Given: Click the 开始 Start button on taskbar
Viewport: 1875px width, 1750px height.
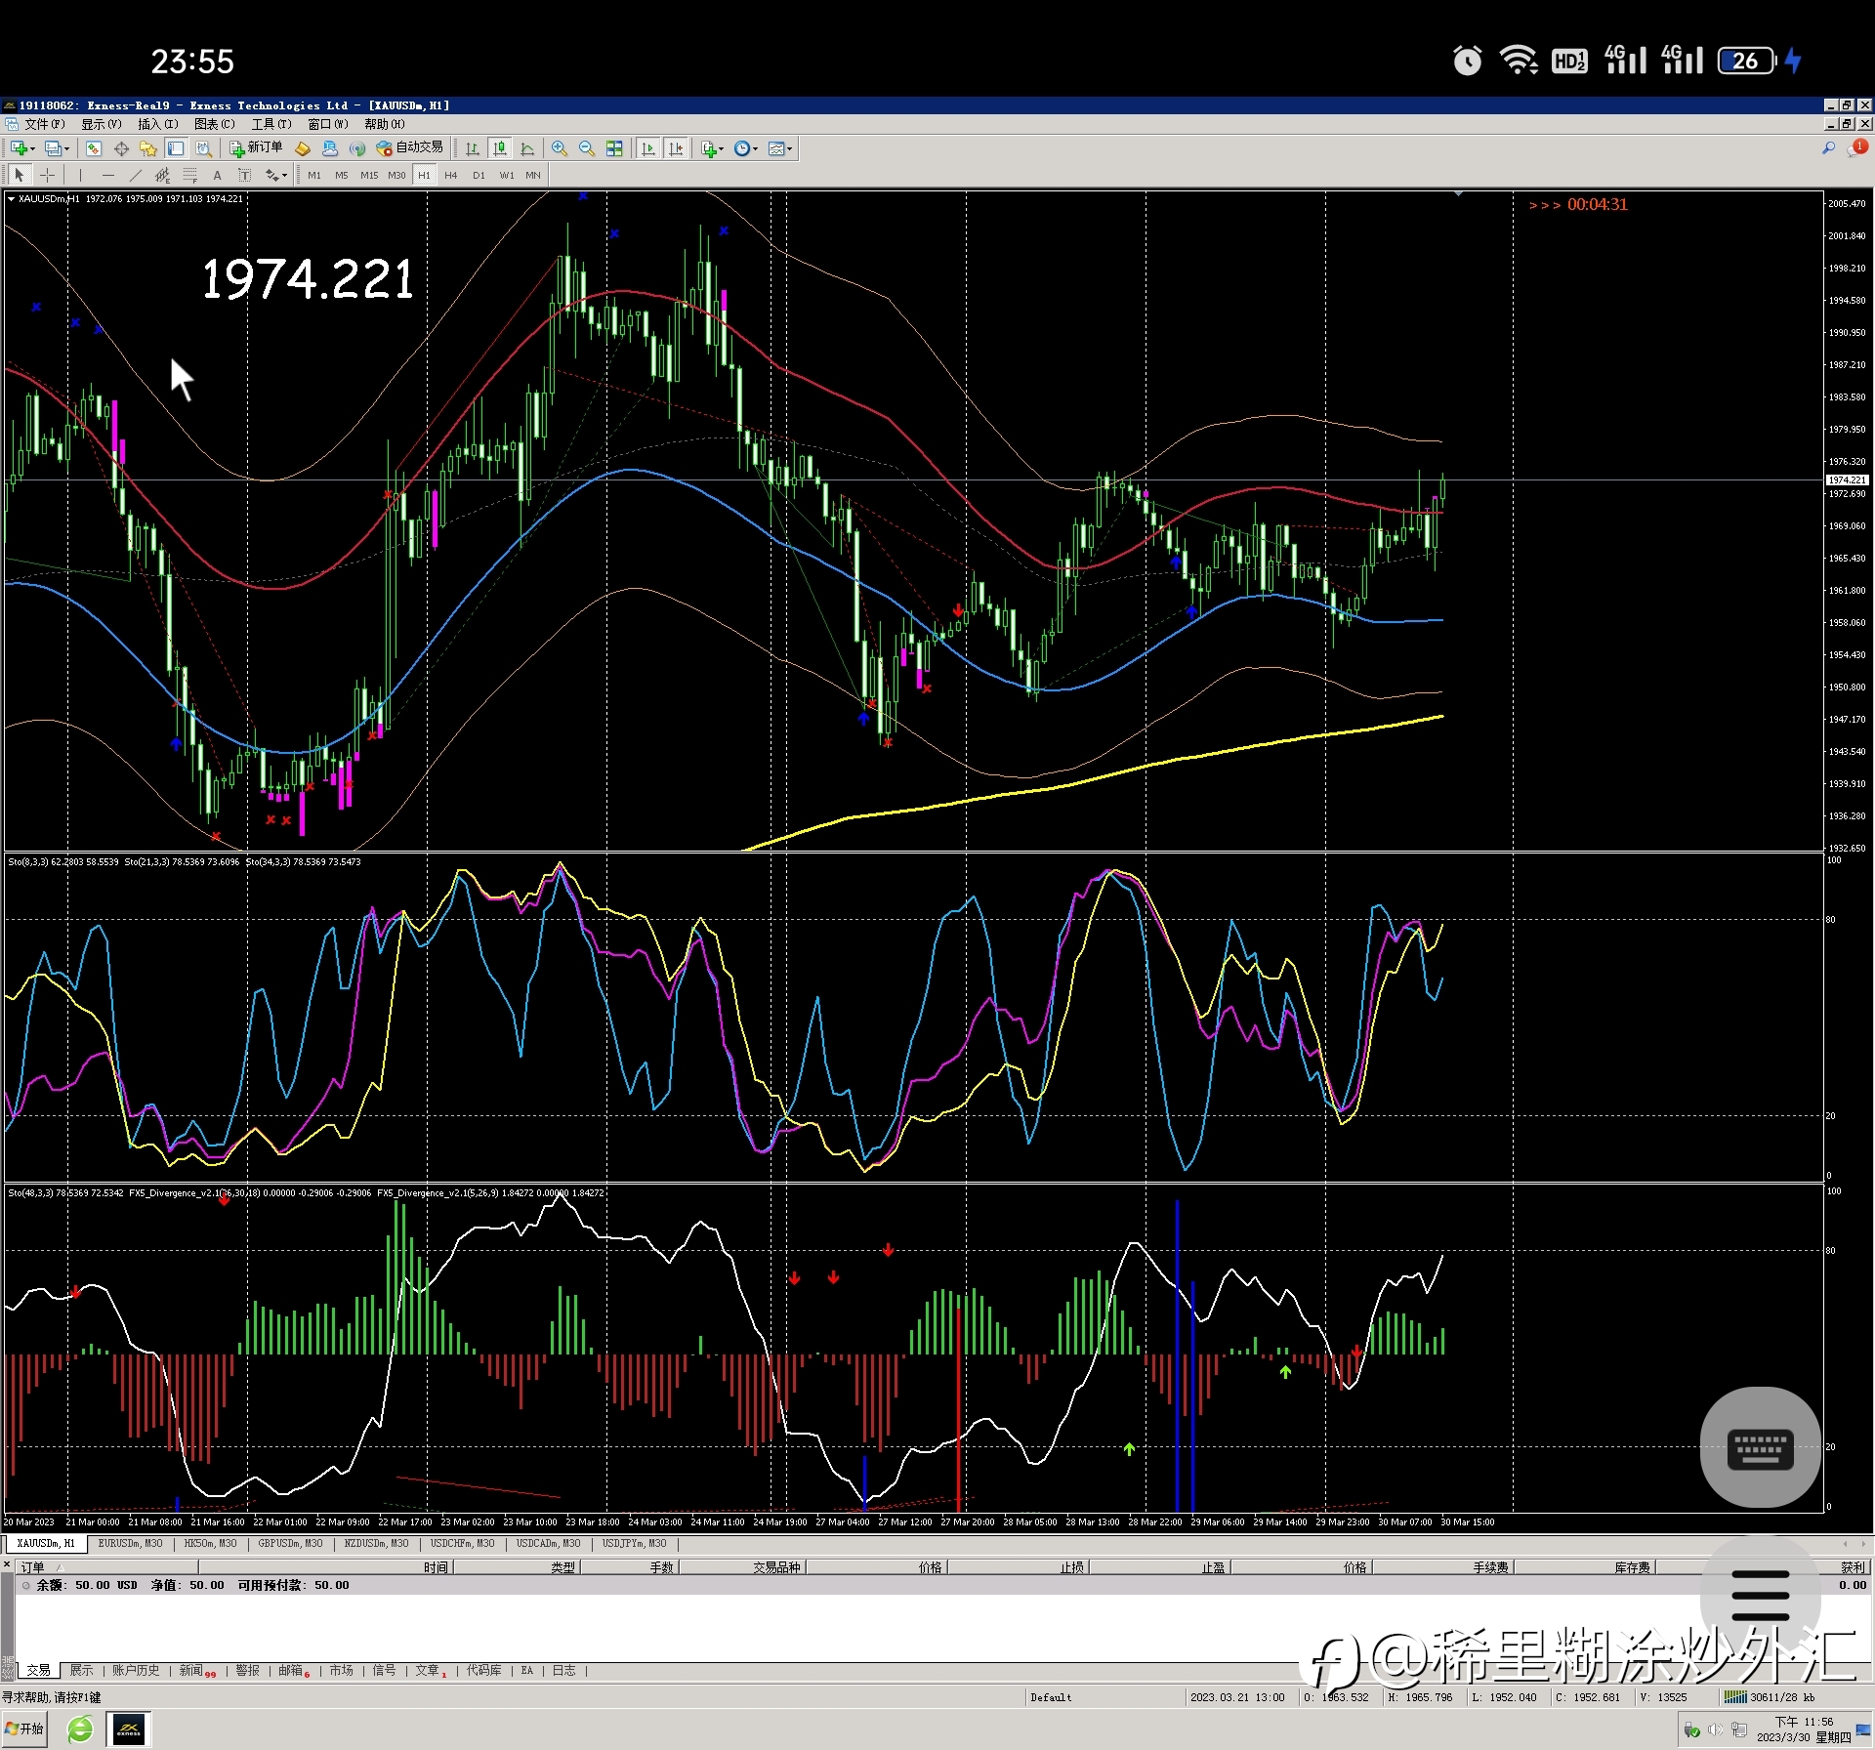Looking at the screenshot, I should (x=25, y=1729).
